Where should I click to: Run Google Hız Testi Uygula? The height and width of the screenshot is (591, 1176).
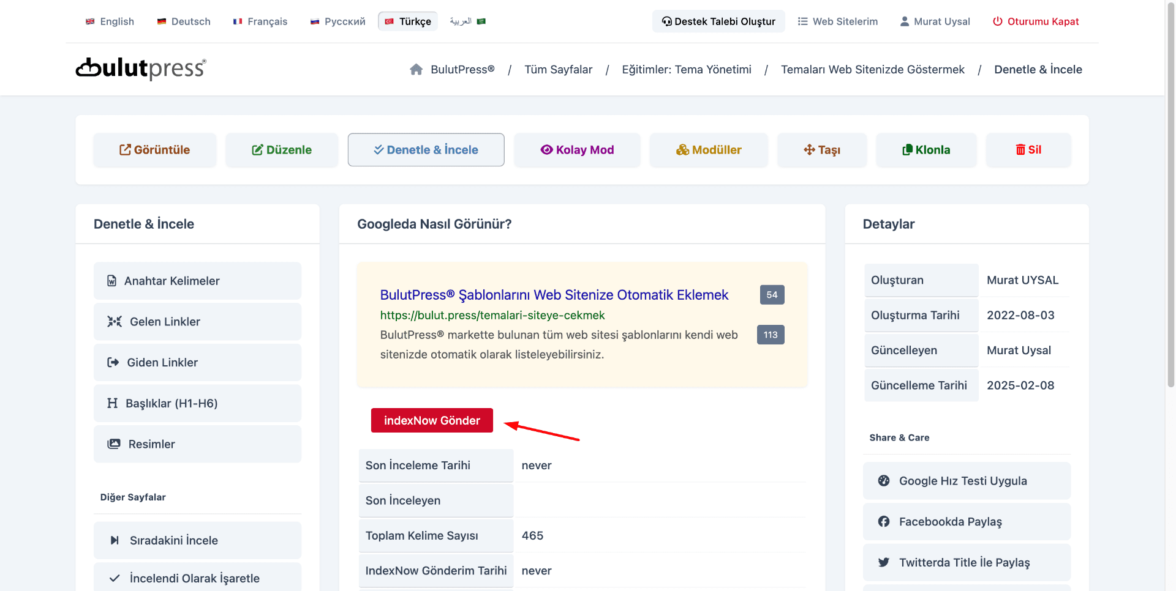point(967,481)
